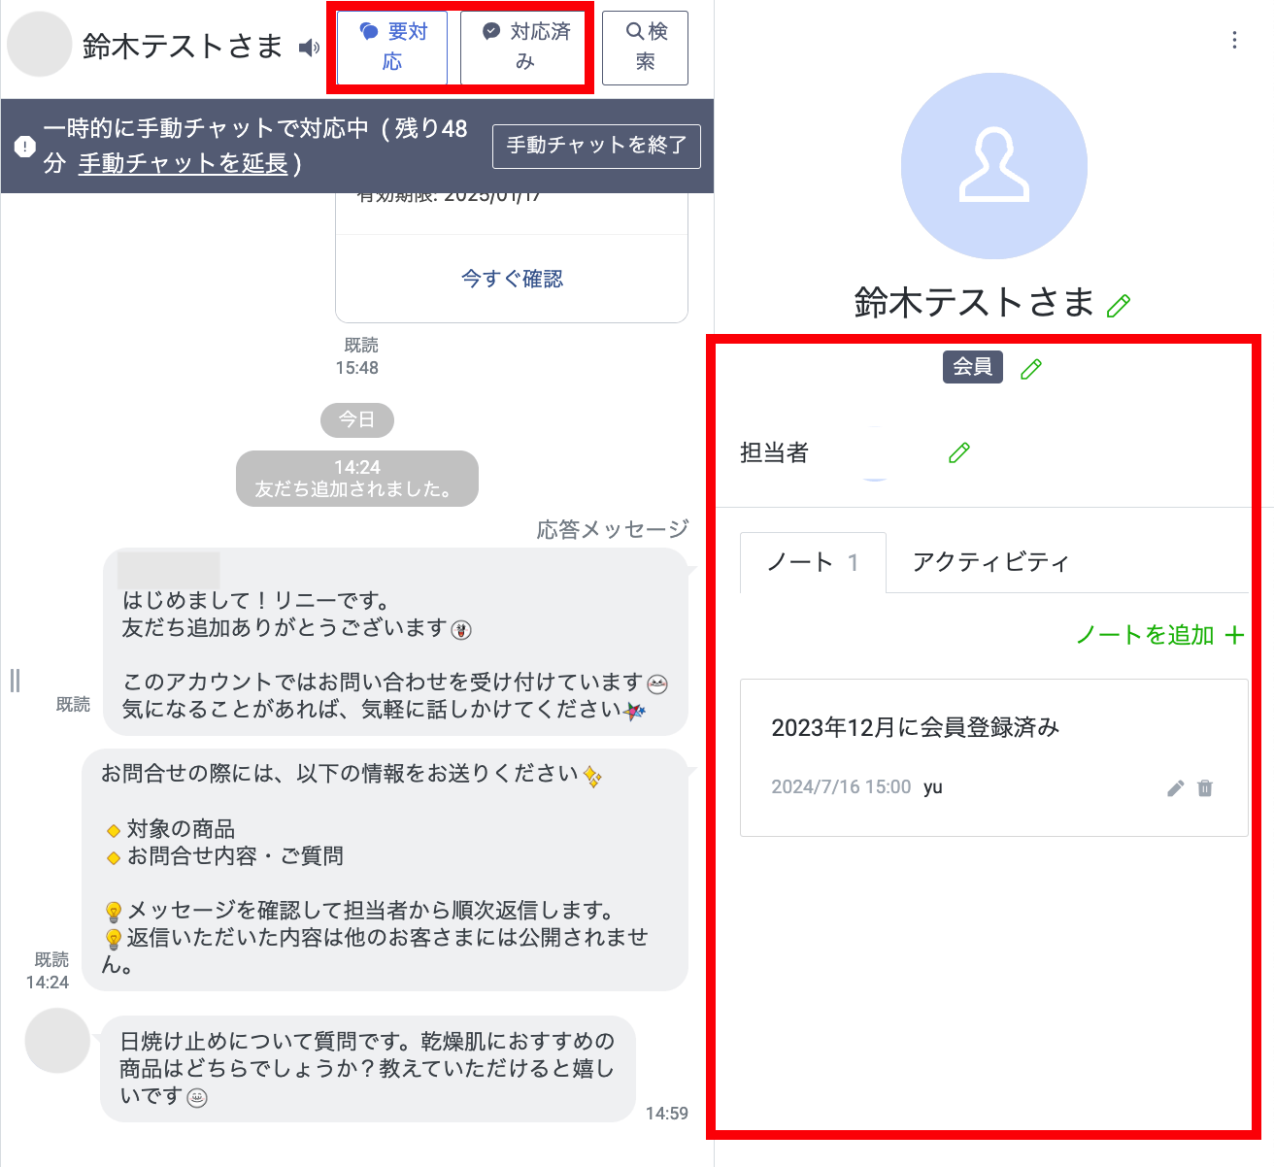Click ノートを追加 to add a note

click(x=1159, y=635)
